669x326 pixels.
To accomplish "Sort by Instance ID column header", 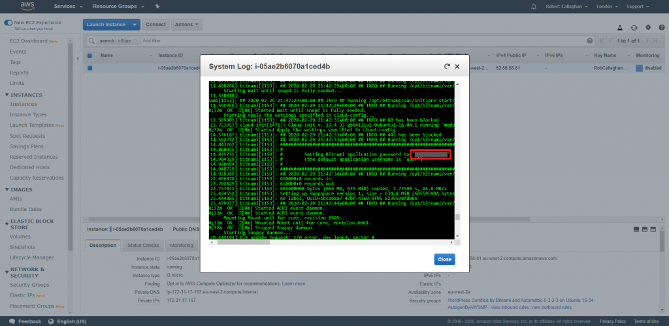I will point(171,56).
